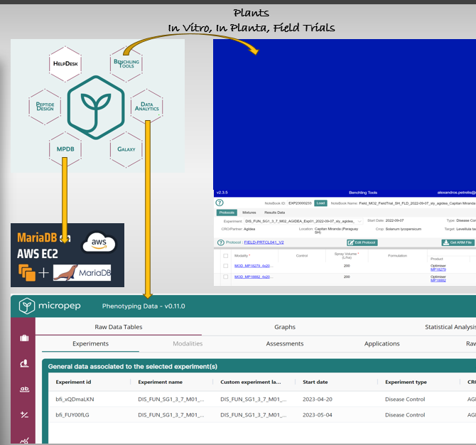This screenshot has height=445, width=476.
Task: Select the Statistical Analysis tab
Action: (x=450, y=327)
